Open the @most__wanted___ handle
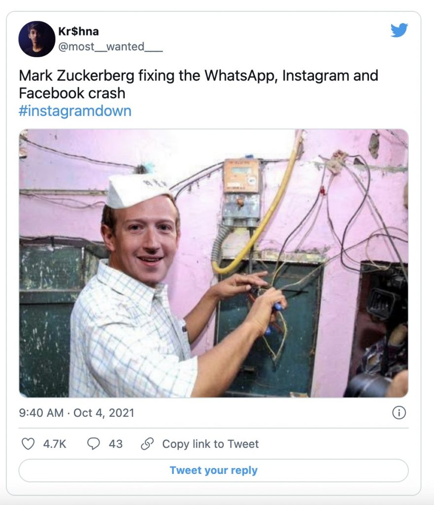This screenshot has height=505, width=434. [x=110, y=47]
